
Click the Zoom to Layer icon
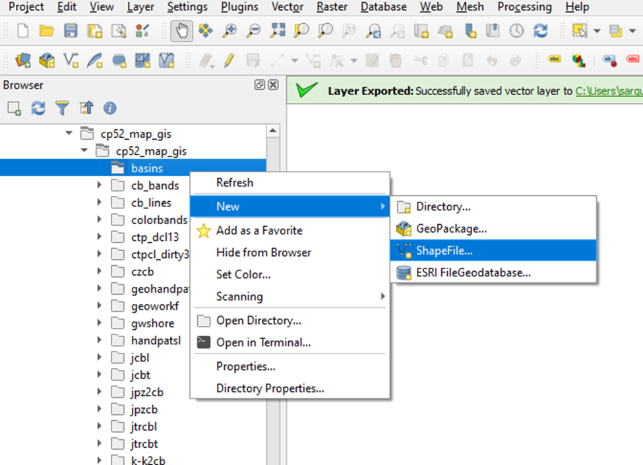click(x=325, y=31)
